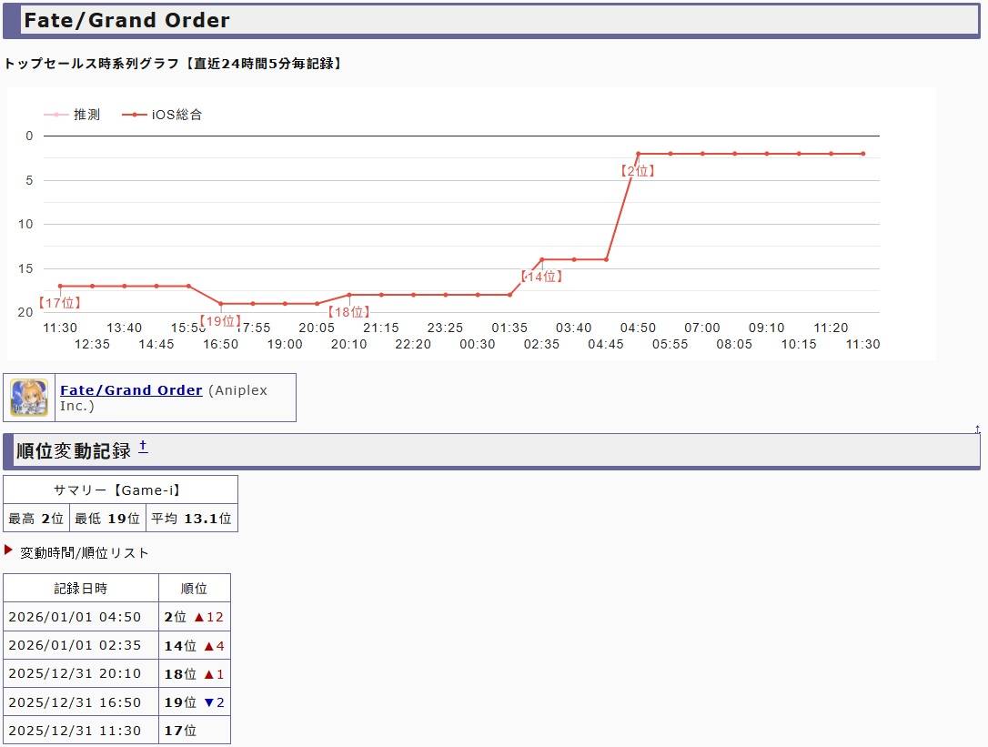Click the blue ▼2 rank-down indicator
This screenshot has width=988, height=747.
[x=214, y=702]
